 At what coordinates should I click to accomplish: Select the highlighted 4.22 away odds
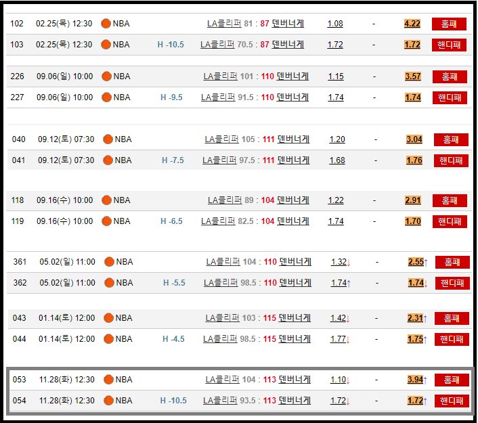click(x=412, y=24)
